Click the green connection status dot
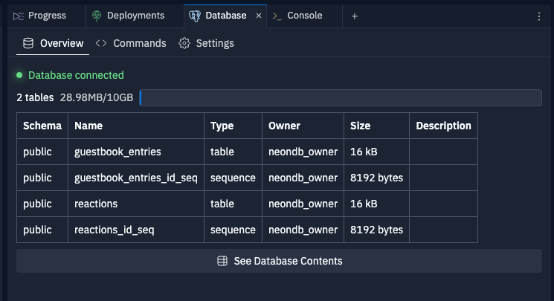 19,75
